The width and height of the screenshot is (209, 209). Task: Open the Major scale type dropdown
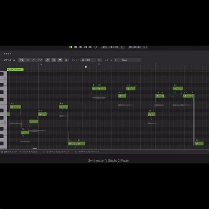131,60
